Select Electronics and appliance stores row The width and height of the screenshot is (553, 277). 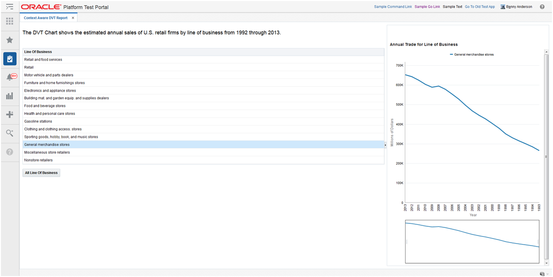click(203, 91)
